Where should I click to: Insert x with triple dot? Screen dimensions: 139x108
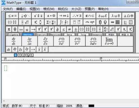coord(45,49)
